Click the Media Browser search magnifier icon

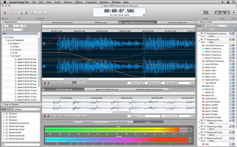point(24,26)
